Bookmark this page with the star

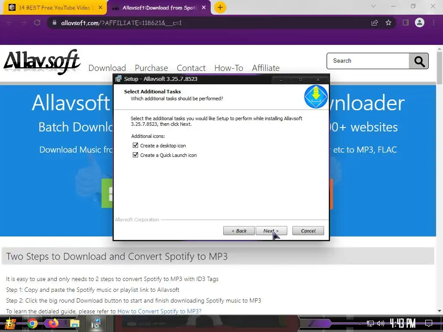point(388,22)
